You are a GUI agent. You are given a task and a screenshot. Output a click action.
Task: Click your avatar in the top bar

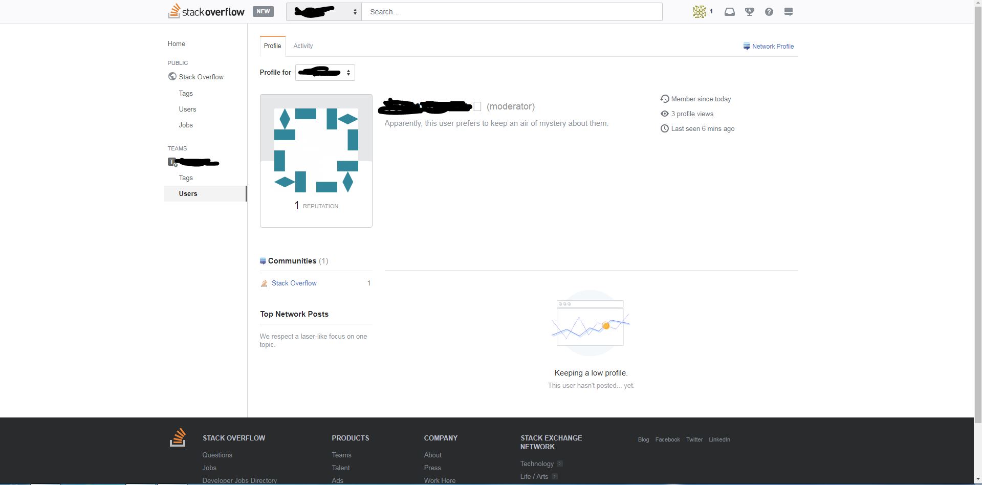(699, 11)
